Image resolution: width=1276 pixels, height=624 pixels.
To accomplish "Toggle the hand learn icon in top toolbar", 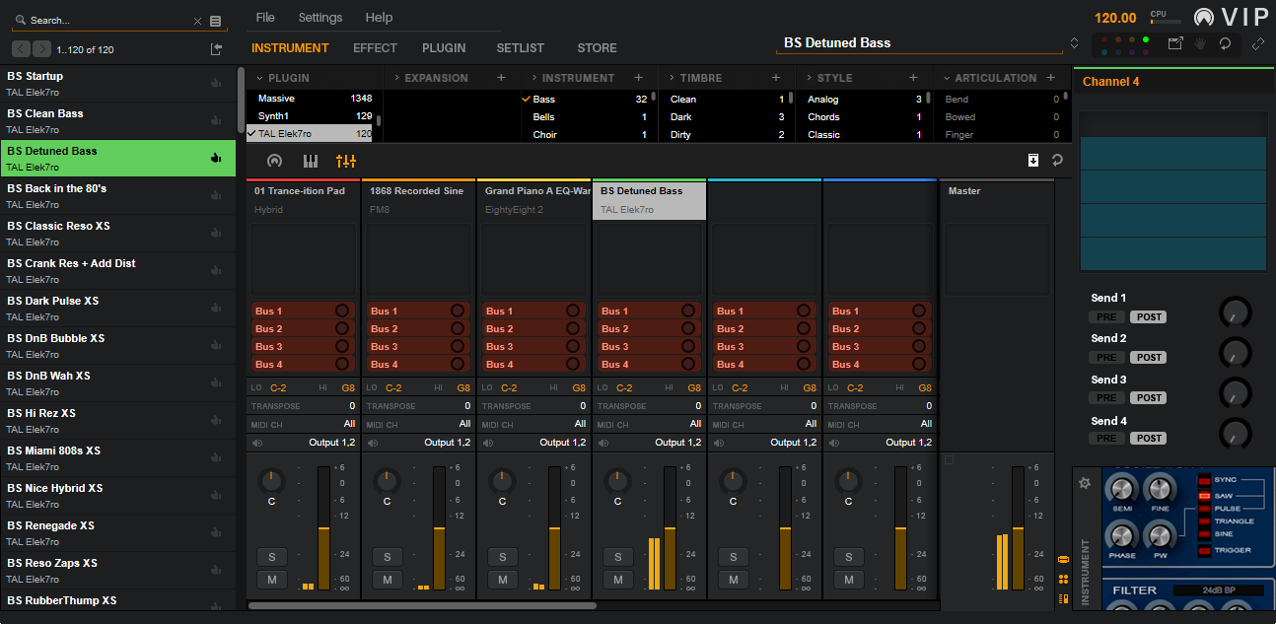I will pyautogui.click(x=1200, y=43).
